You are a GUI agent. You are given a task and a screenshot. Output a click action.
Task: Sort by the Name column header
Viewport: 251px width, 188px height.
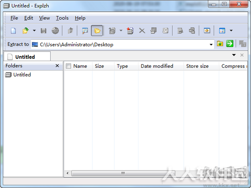tap(80, 66)
